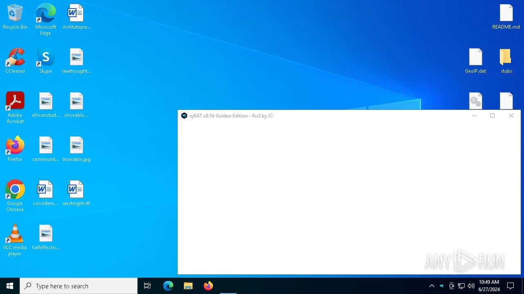
Task: Open the stubs folder on desktop
Action: point(506,61)
